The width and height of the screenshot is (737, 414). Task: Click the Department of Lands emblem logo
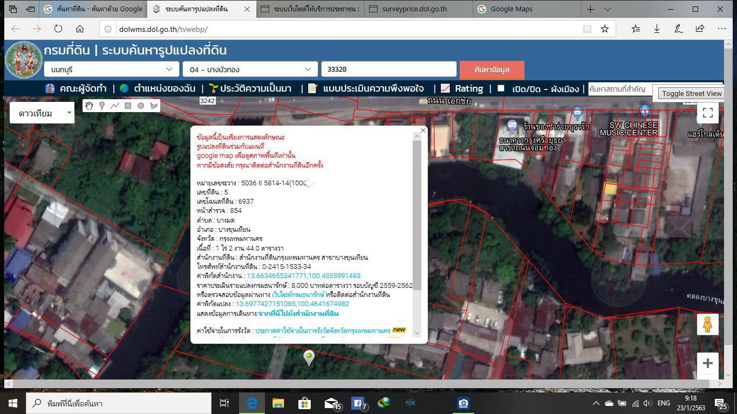pyautogui.click(x=24, y=59)
